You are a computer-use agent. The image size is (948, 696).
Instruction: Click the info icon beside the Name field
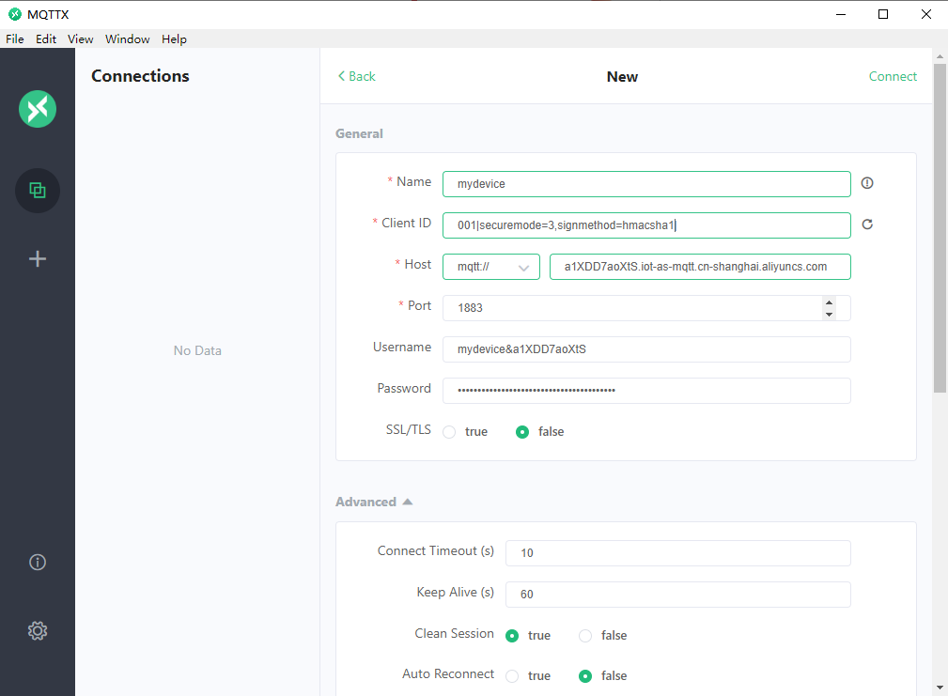[x=867, y=183]
